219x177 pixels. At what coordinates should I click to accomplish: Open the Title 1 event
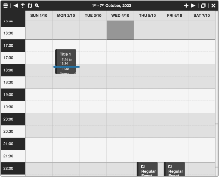[x=66, y=61]
